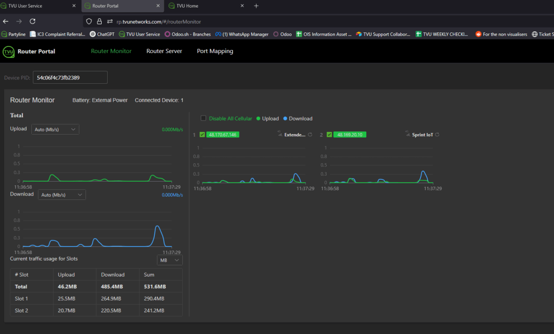The width and height of the screenshot is (554, 334).
Task: Open site permissions icon in address bar
Action: pyautogui.click(x=110, y=22)
